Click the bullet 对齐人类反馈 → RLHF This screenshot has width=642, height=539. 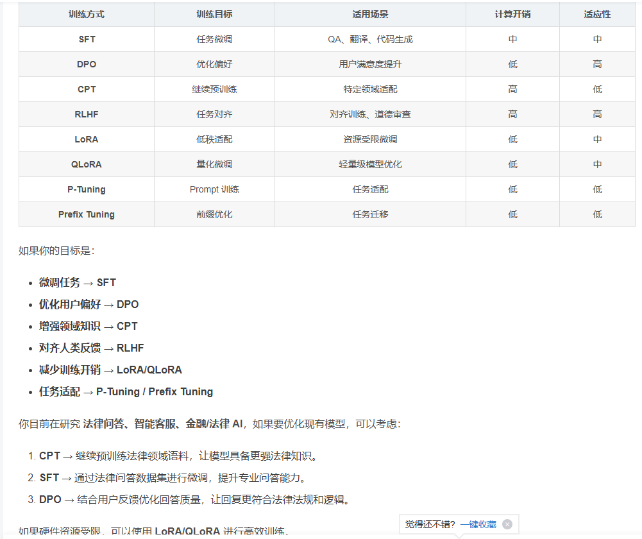(91, 348)
